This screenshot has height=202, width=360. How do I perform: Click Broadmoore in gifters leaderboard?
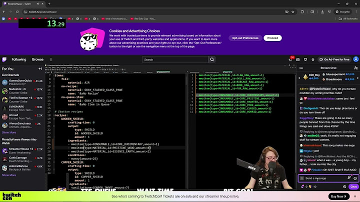tap(334, 79)
